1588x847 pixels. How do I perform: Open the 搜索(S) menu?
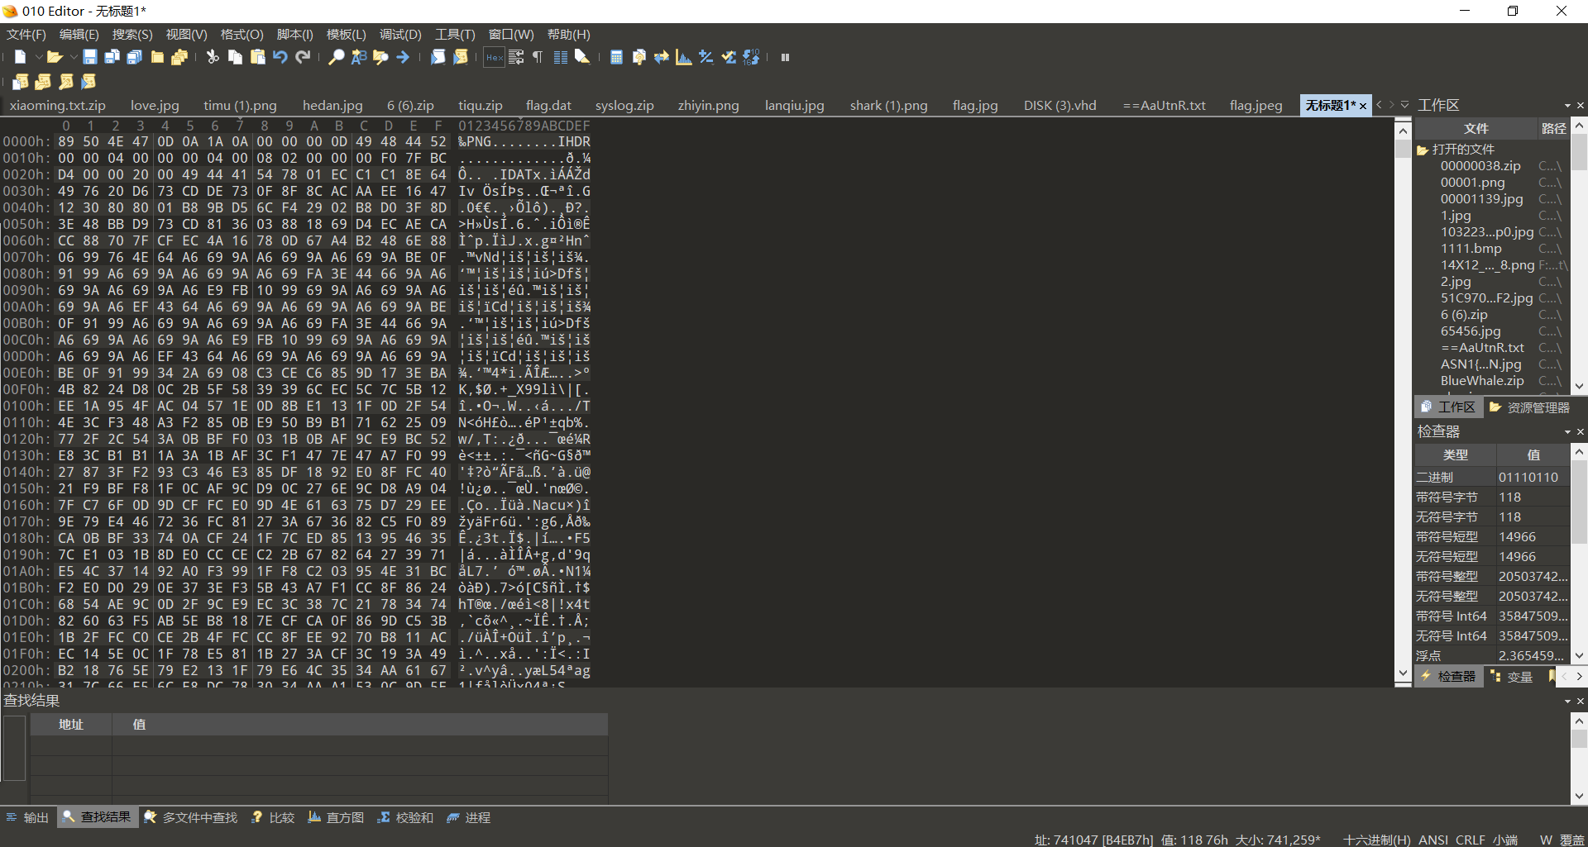pyautogui.click(x=132, y=34)
